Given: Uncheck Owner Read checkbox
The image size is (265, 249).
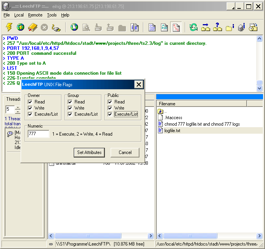Looking at the screenshot, I should pos(30,102).
